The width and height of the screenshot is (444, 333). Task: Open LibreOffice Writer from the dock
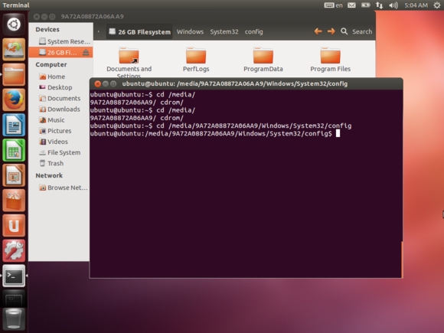(x=14, y=125)
